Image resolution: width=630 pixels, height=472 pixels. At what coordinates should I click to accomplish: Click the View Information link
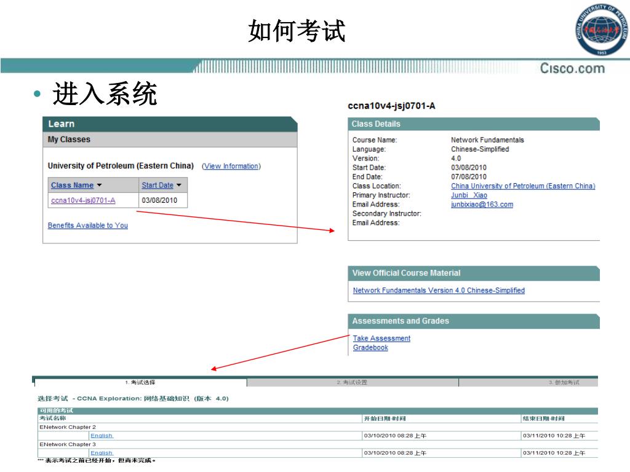(x=231, y=166)
